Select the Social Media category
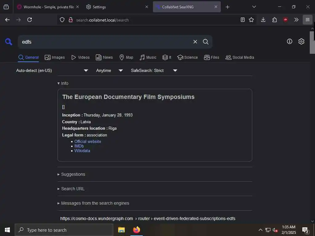Screen dimensions: 315x236 tap(239, 57)
